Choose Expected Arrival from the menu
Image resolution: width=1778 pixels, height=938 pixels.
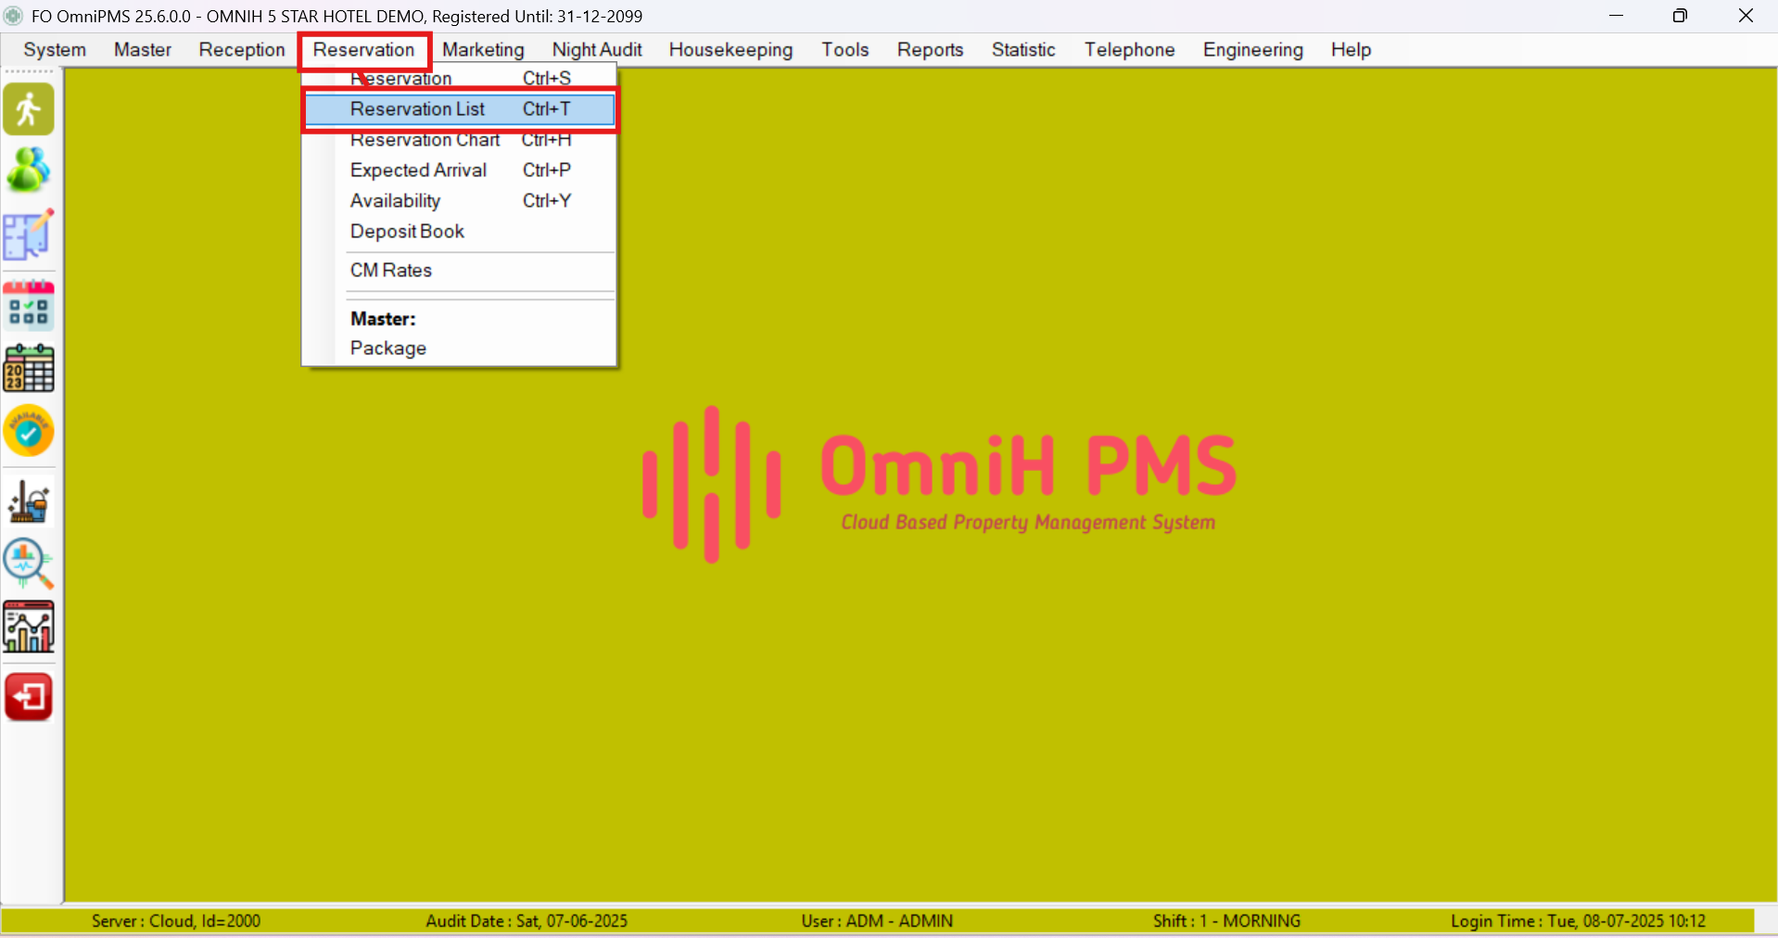tap(460, 171)
